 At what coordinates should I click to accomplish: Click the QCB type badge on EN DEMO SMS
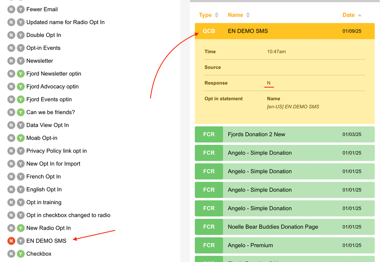pos(209,31)
